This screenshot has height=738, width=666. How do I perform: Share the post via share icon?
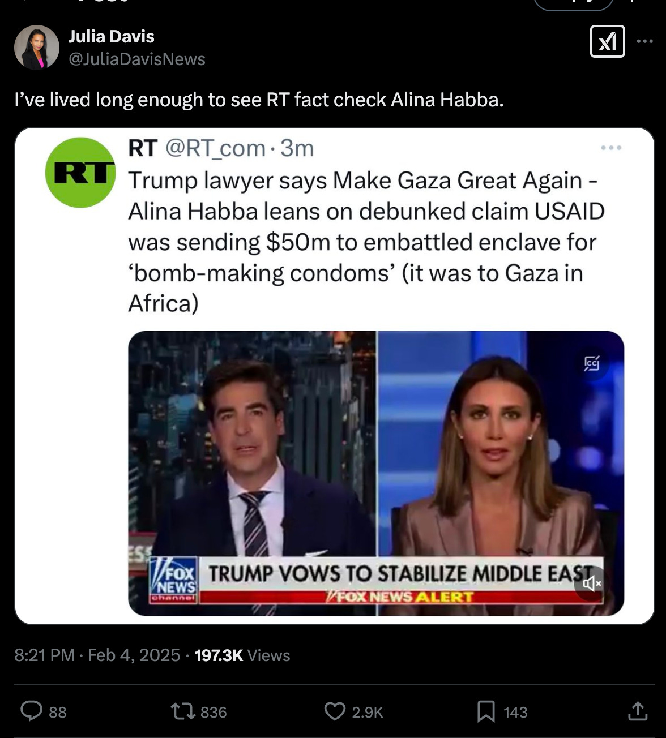tap(637, 711)
